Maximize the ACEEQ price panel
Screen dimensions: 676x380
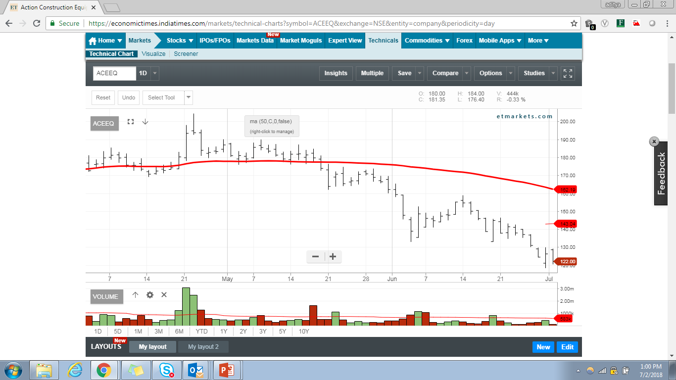coord(131,122)
